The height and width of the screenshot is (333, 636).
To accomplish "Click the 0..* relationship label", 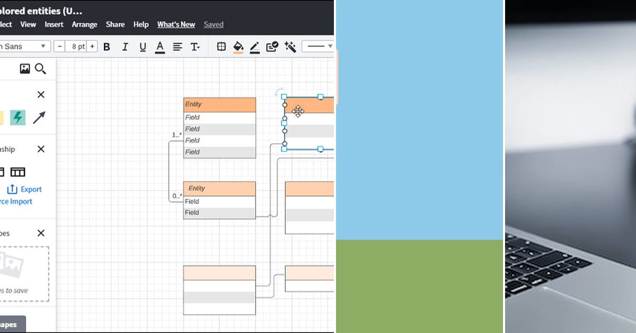I will tap(177, 196).
